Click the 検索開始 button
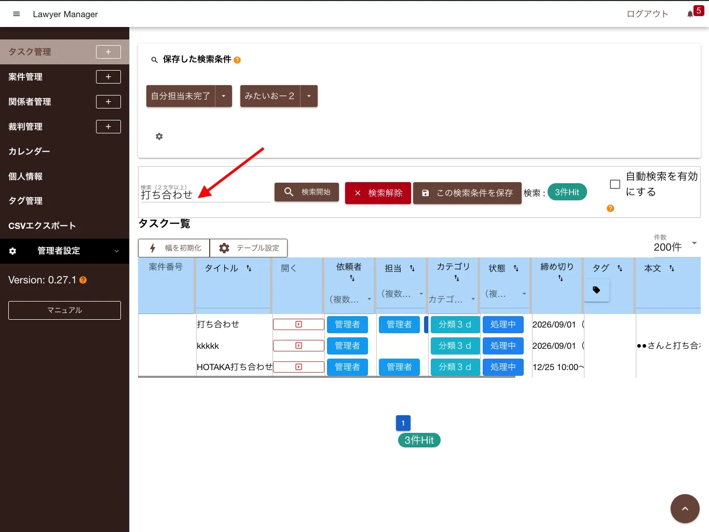This screenshot has height=532, width=709. (307, 192)
